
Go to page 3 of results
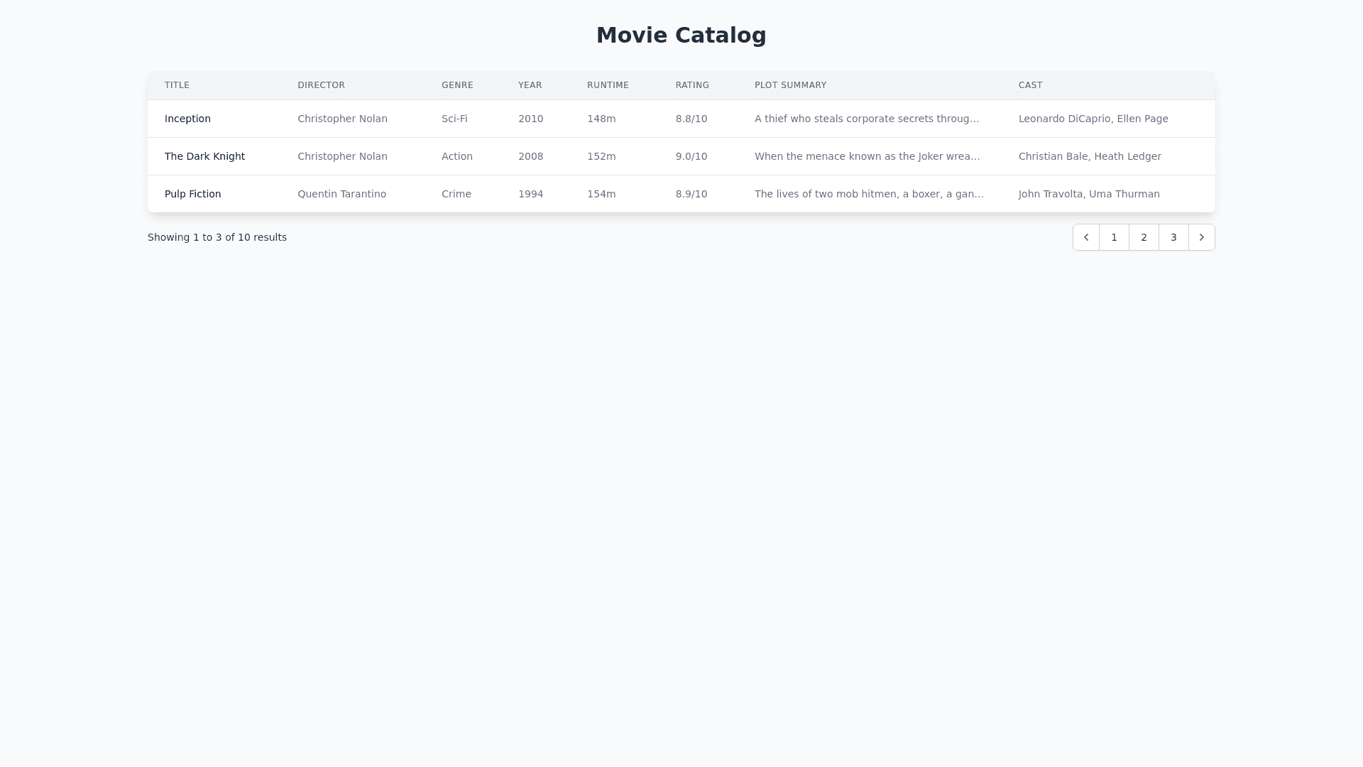(1173, 237)
